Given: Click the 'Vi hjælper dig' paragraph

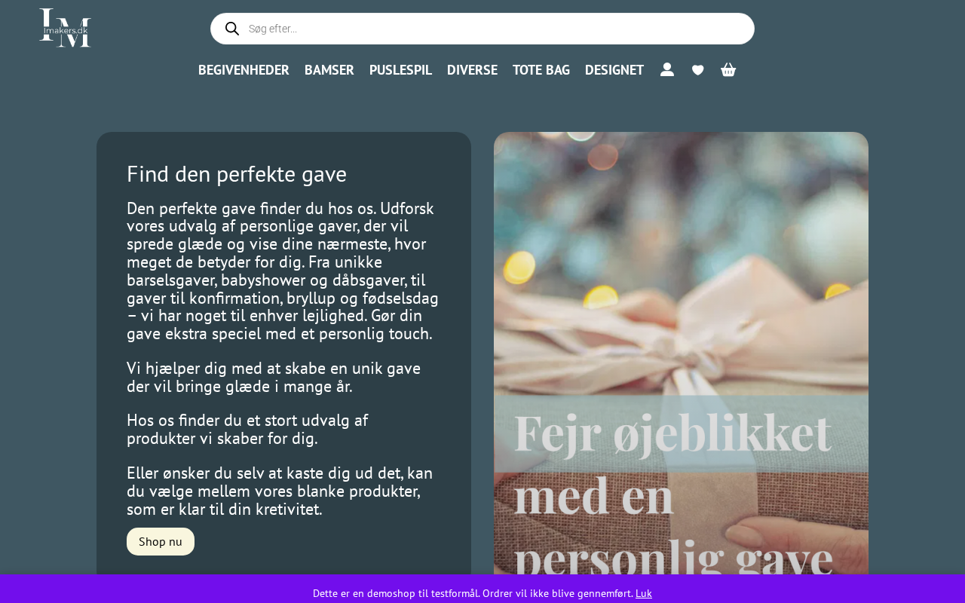Looking at the screenshot, I should coord(274,378).
